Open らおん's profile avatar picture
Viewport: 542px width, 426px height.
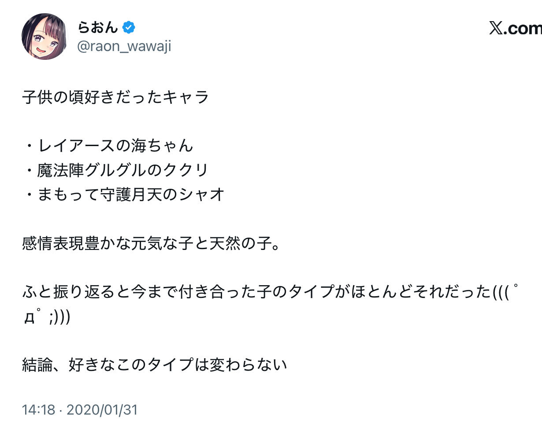44,36
